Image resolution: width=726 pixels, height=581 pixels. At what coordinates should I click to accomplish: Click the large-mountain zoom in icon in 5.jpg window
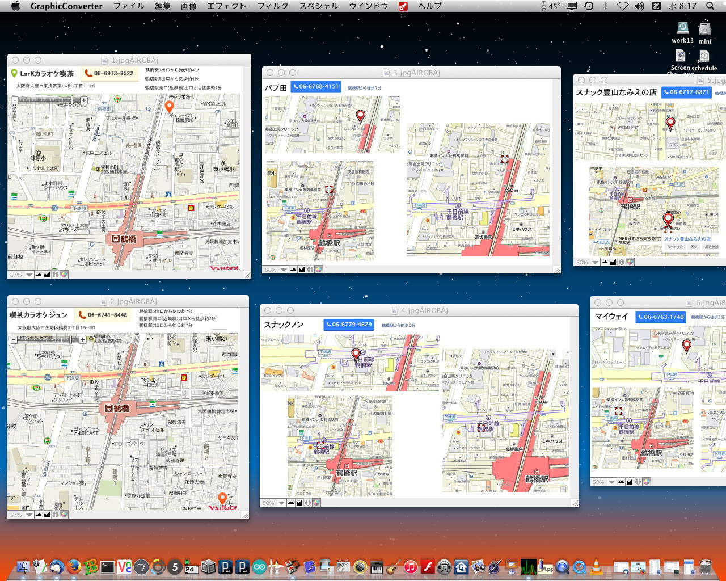pos(613,262)
